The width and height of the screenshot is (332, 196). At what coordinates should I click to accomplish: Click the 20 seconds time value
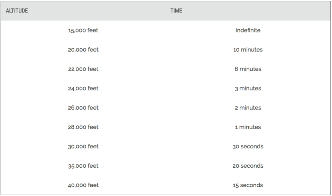(248, 166)
